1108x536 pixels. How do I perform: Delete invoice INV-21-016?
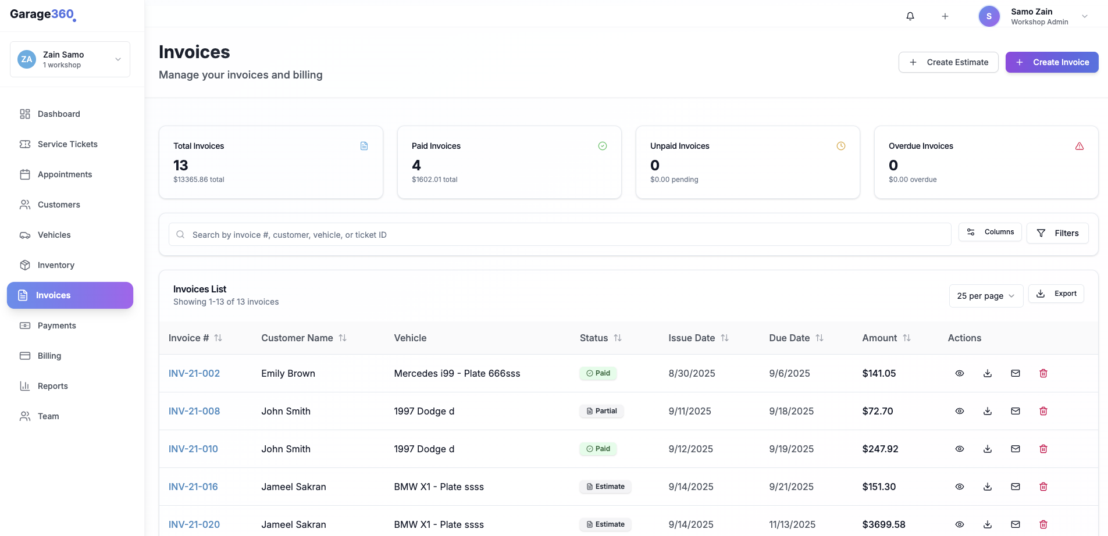1043,487
